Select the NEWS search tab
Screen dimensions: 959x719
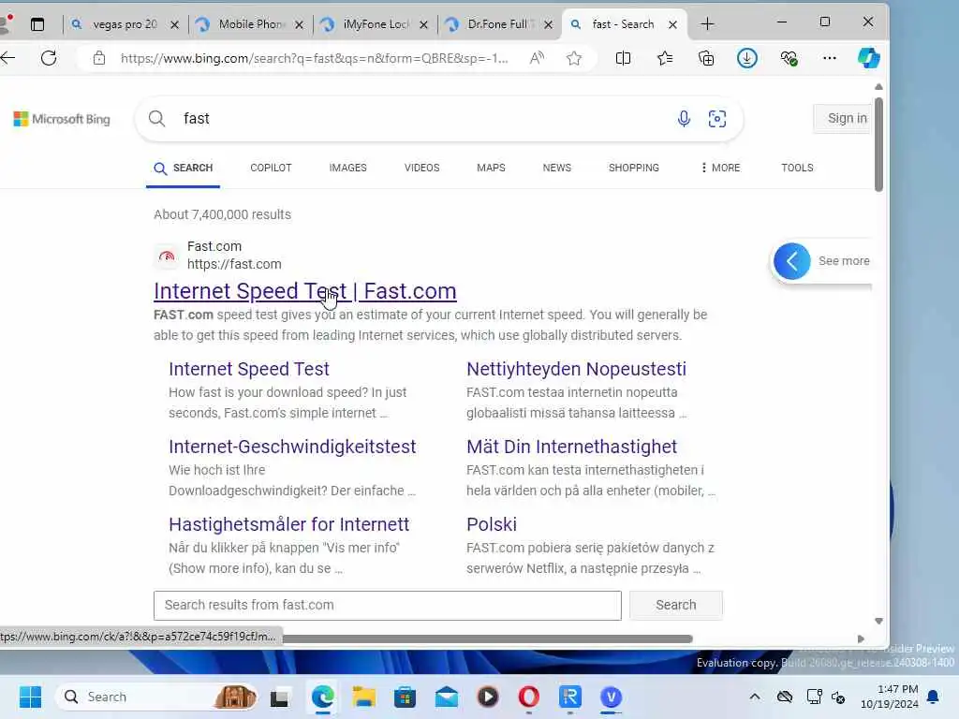click(557, 168)
